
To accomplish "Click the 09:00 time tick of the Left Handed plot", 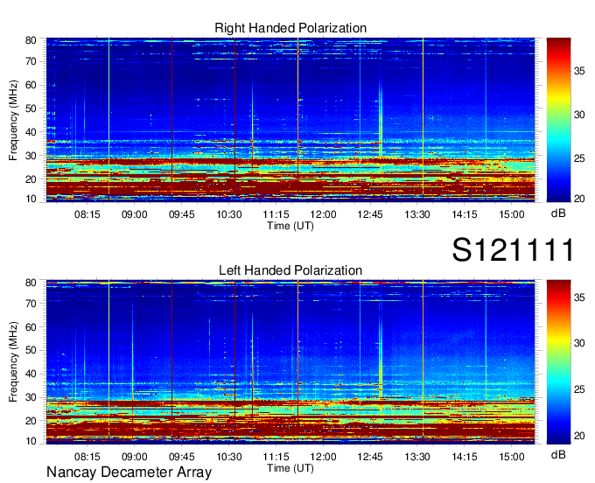I will [135, 457].
